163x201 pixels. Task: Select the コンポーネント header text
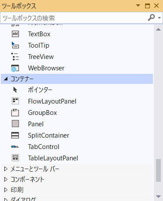[27, 180]
